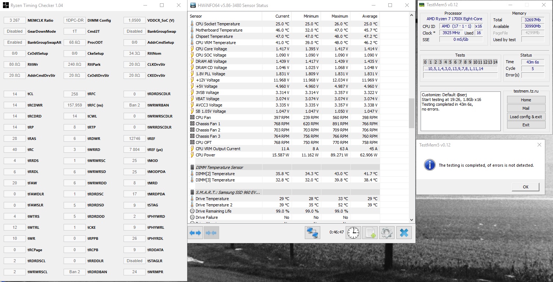Click the TestMem5 v0.12 title bar app icon
Image resolution: width=553 pixels, height=282 pixels.
pos(422,5)
